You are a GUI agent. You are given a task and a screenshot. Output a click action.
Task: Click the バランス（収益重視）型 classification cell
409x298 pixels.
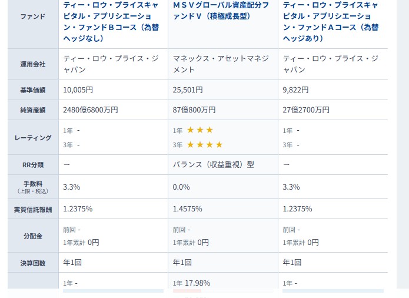coord(214,165)
